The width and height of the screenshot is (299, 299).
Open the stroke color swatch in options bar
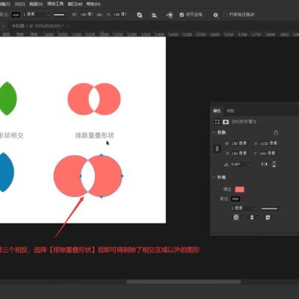click(16, 15)
